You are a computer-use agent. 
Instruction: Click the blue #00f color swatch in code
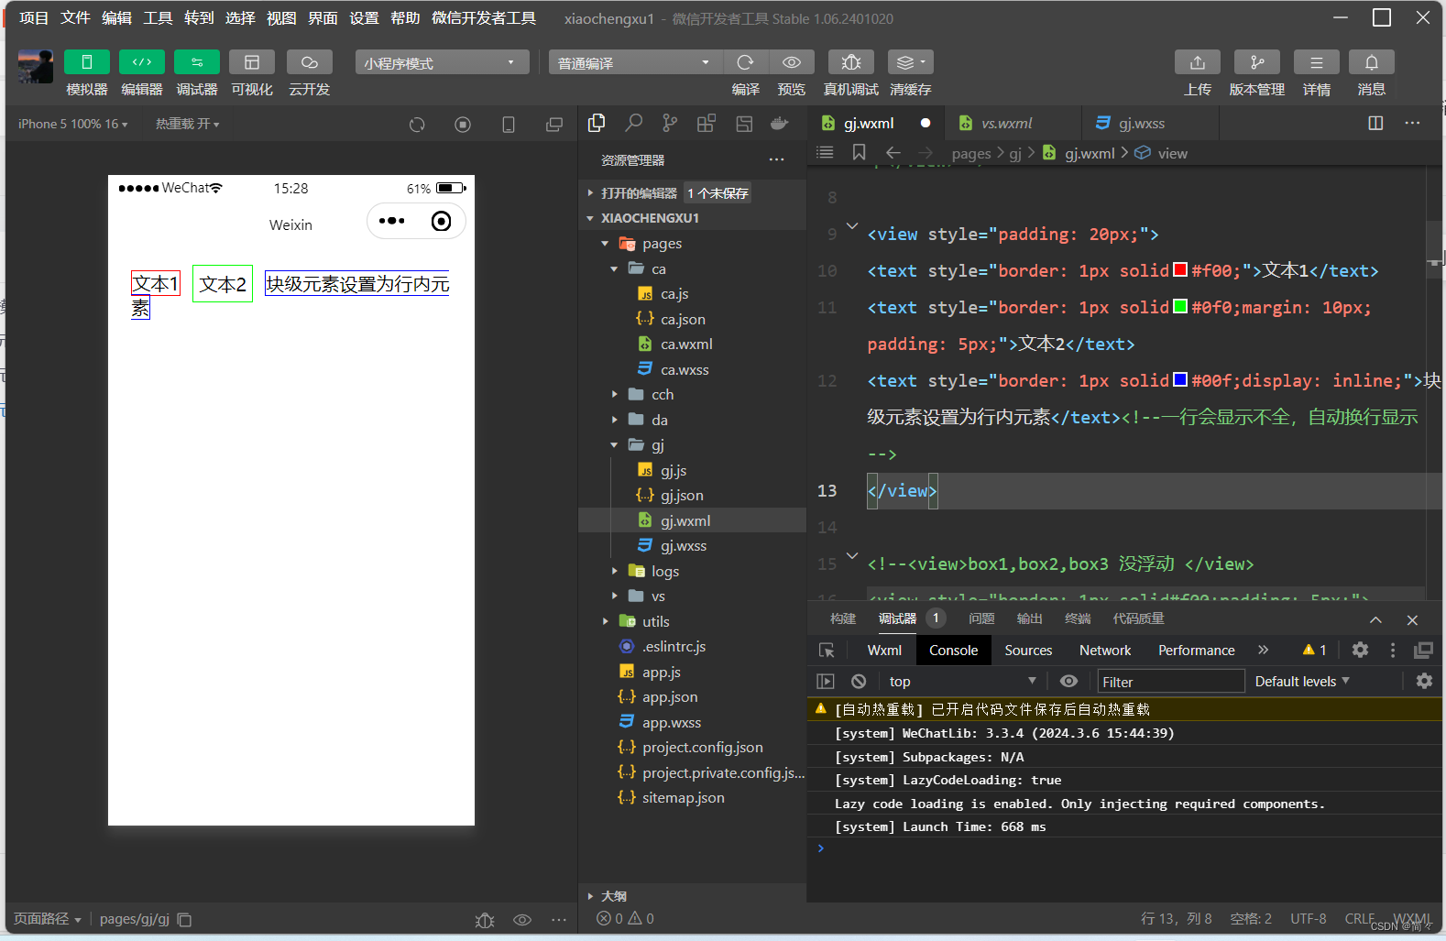1180,379
